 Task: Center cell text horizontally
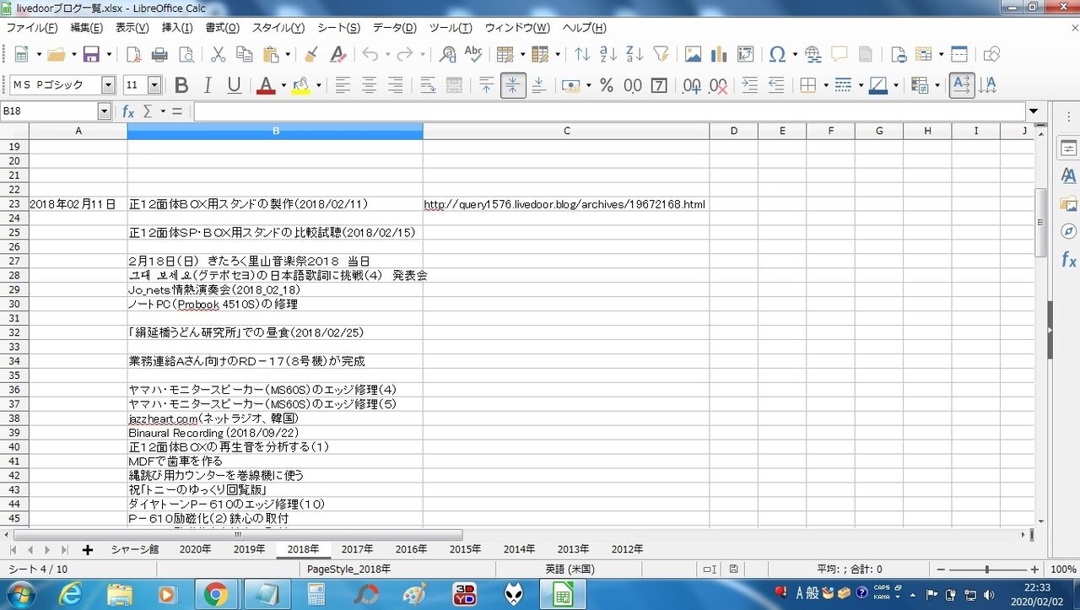[369, 85]
